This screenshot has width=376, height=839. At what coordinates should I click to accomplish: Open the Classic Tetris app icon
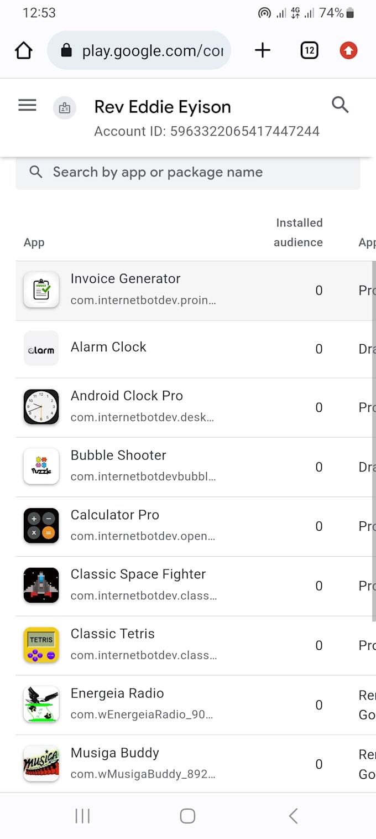[x=41, y=645]
